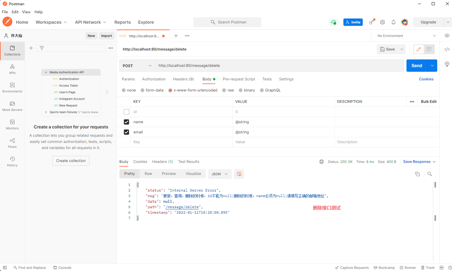Select the raw body radio option
The width and height of the screenshot is (452, 271).
tap(228, 90)
